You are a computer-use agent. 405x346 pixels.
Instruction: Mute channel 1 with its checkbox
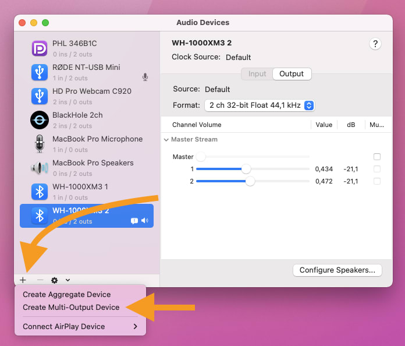377,169
